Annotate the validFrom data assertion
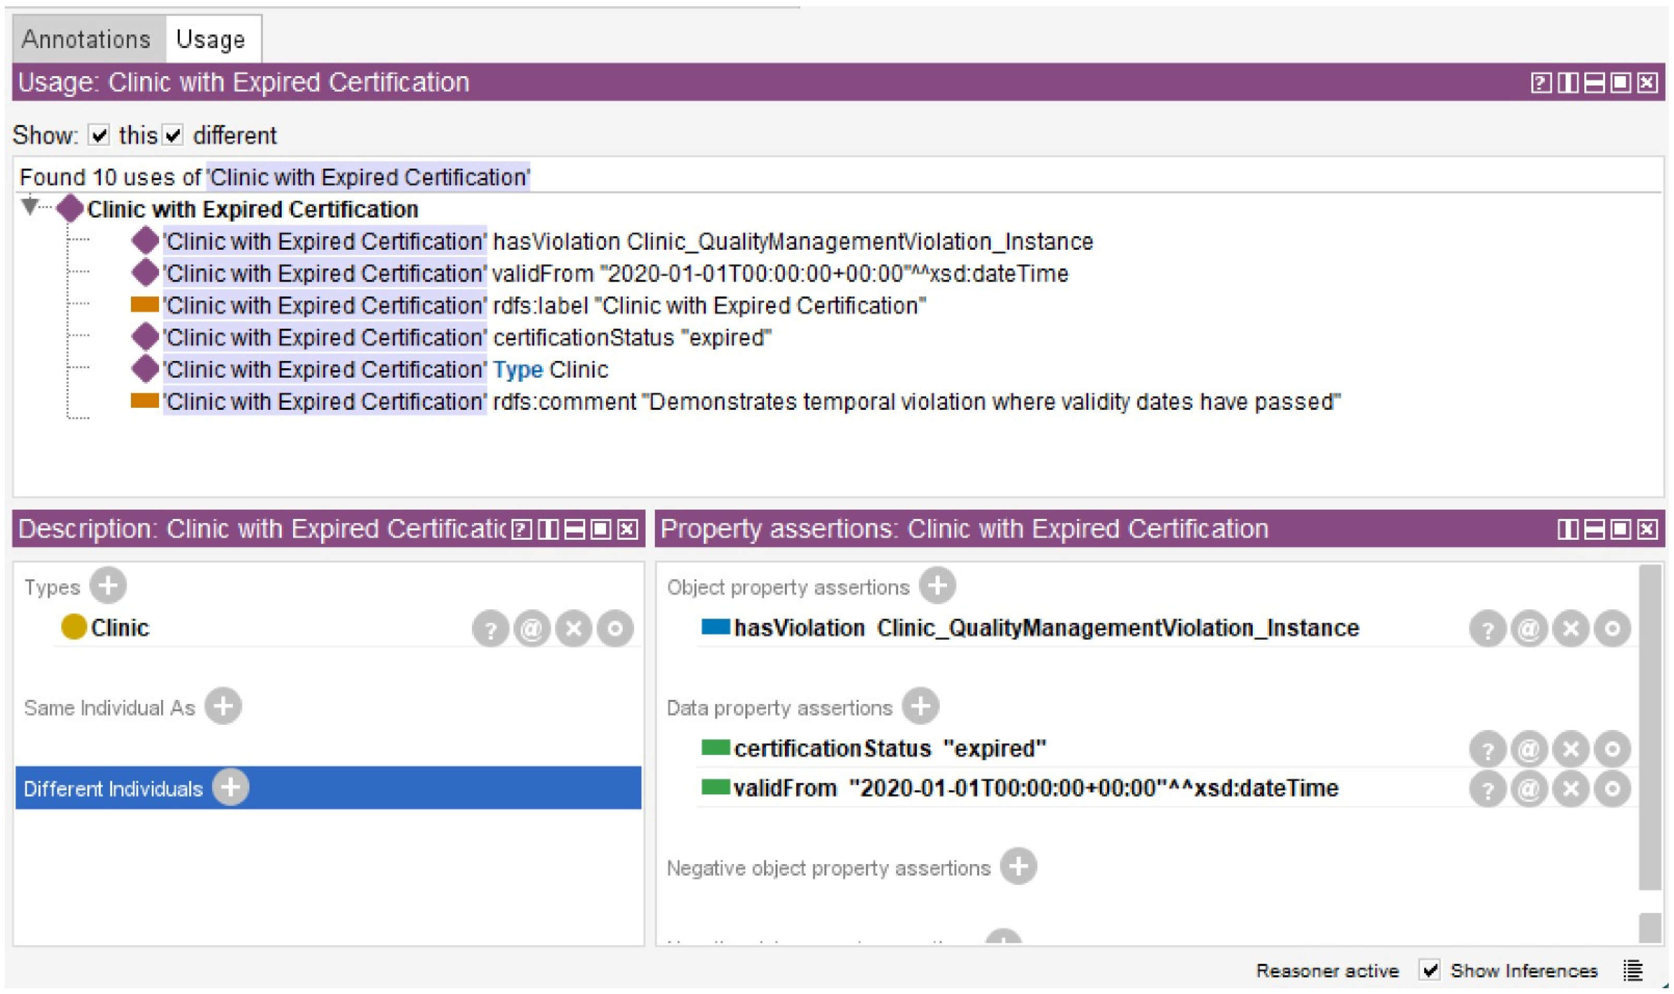The height and width of the screenshot is (994, 1674). click(1529, 789)
